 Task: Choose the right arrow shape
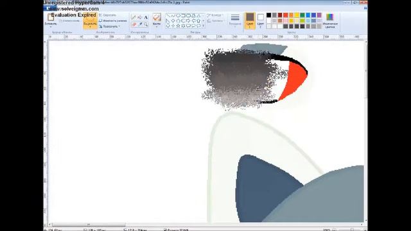click(188, 21)
